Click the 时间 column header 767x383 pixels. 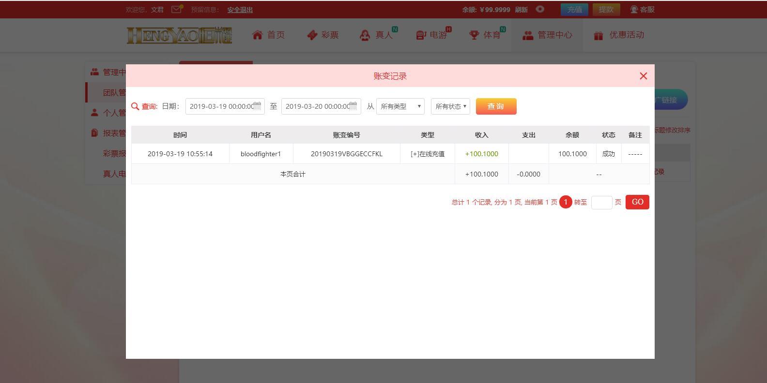coord(180,135)
